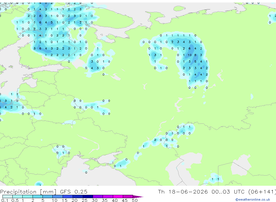Image resolution: width=276 pixels, height=202 pixels.
Task: Click the purple over-50 legend arrow tip
Action: pos(138,196)
